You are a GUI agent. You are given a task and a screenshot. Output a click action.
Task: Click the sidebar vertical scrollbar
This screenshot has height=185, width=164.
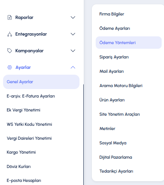coord(83,135)
